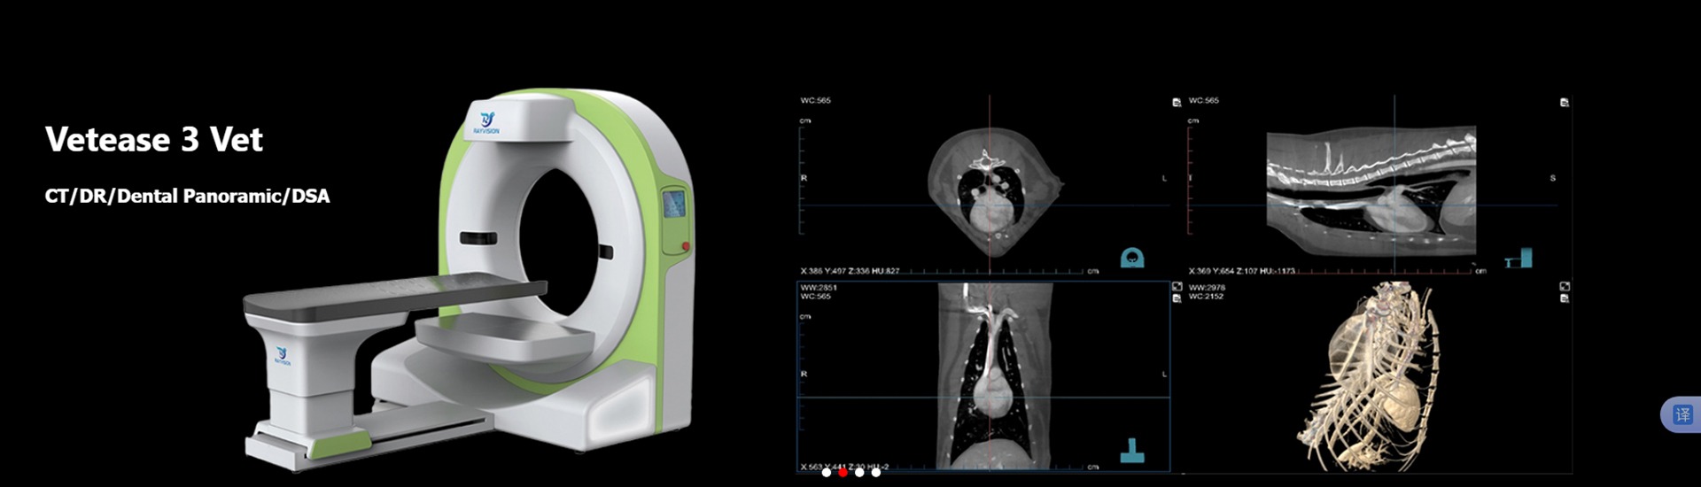This screenshot has height=487, width=1701.
Task: Click the axial orientation head icon
Action: coord(1132,258)
